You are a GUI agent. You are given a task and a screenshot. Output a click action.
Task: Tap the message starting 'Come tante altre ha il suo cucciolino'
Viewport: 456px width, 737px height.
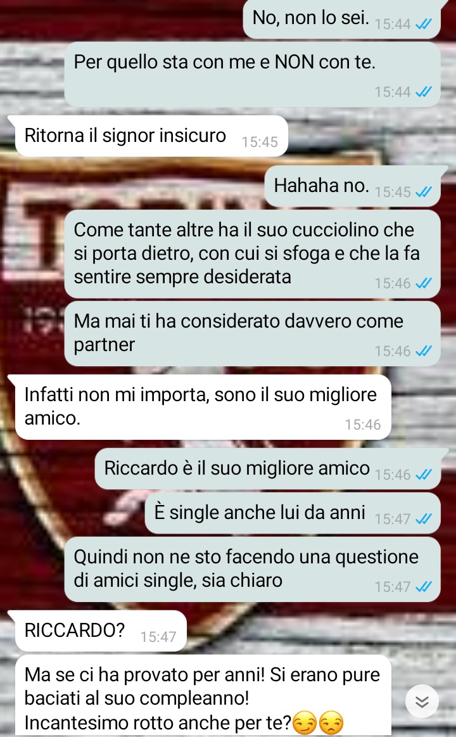point(252,254)
